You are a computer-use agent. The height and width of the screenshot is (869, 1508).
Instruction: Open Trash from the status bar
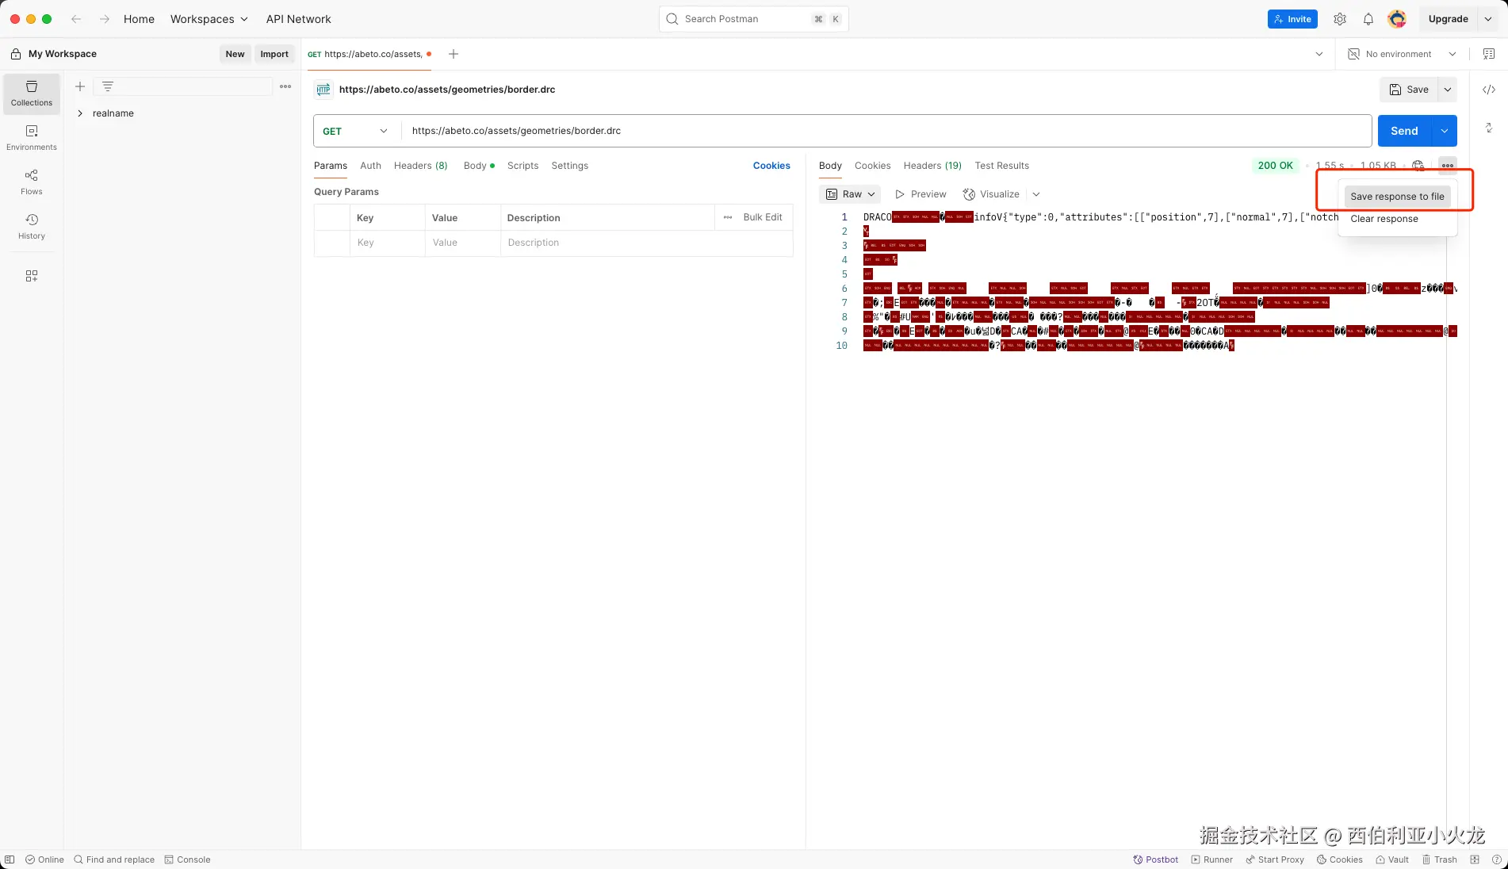(x=1440, y=859)
